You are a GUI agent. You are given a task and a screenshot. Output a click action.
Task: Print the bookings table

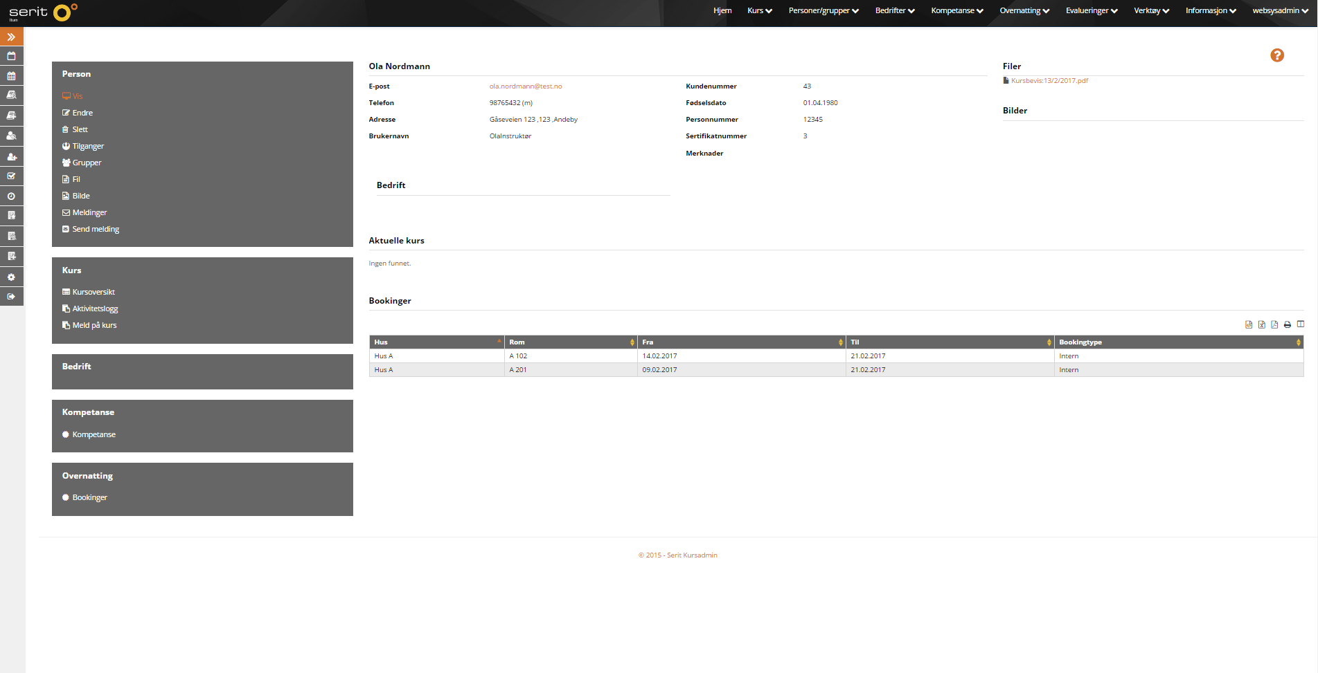click(x=1288, y=324)
